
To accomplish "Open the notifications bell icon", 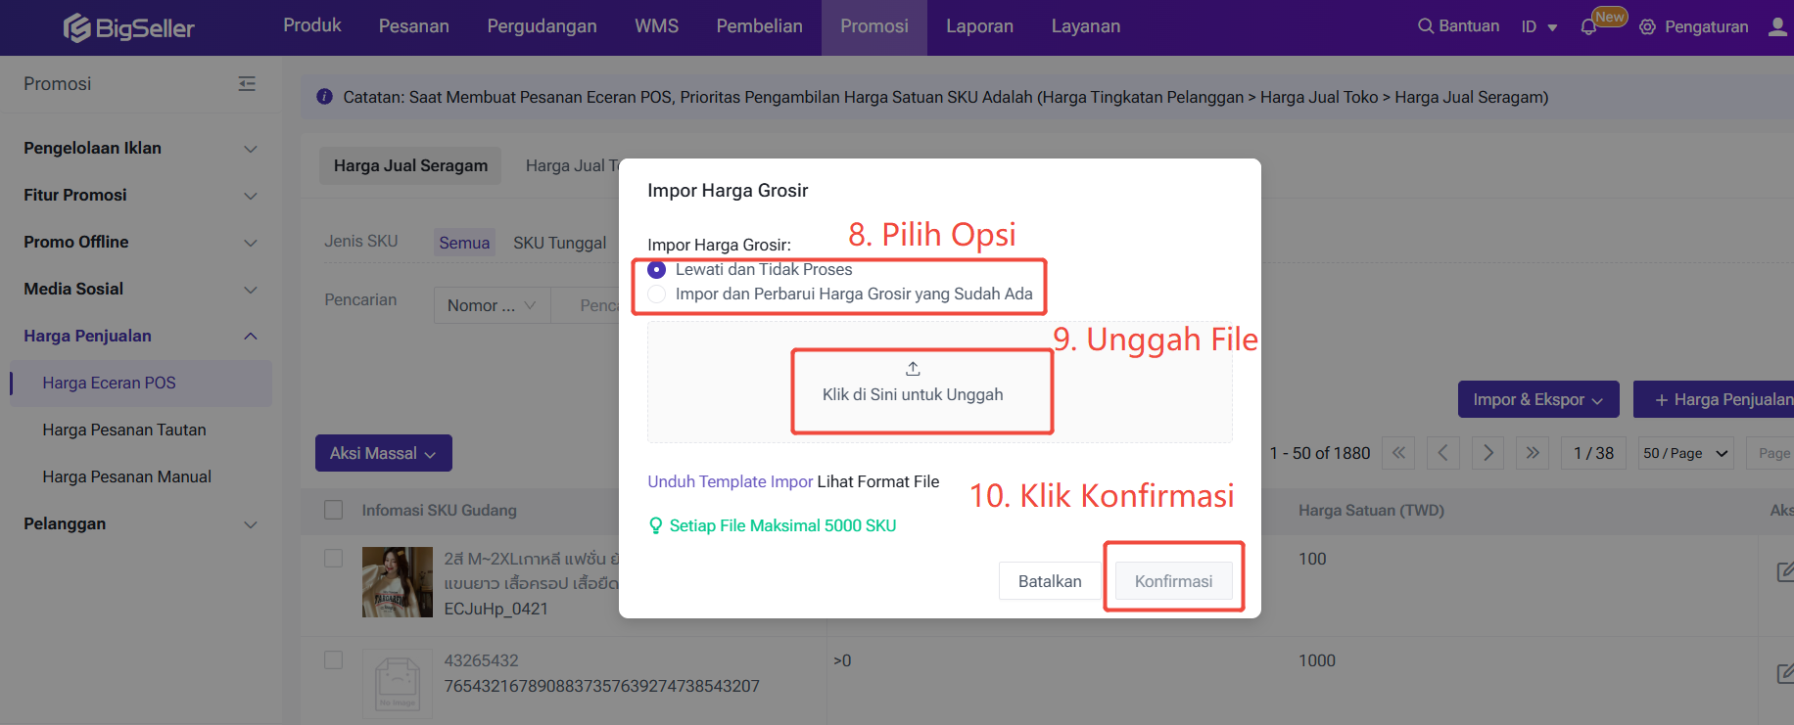I will [1588, 27].
